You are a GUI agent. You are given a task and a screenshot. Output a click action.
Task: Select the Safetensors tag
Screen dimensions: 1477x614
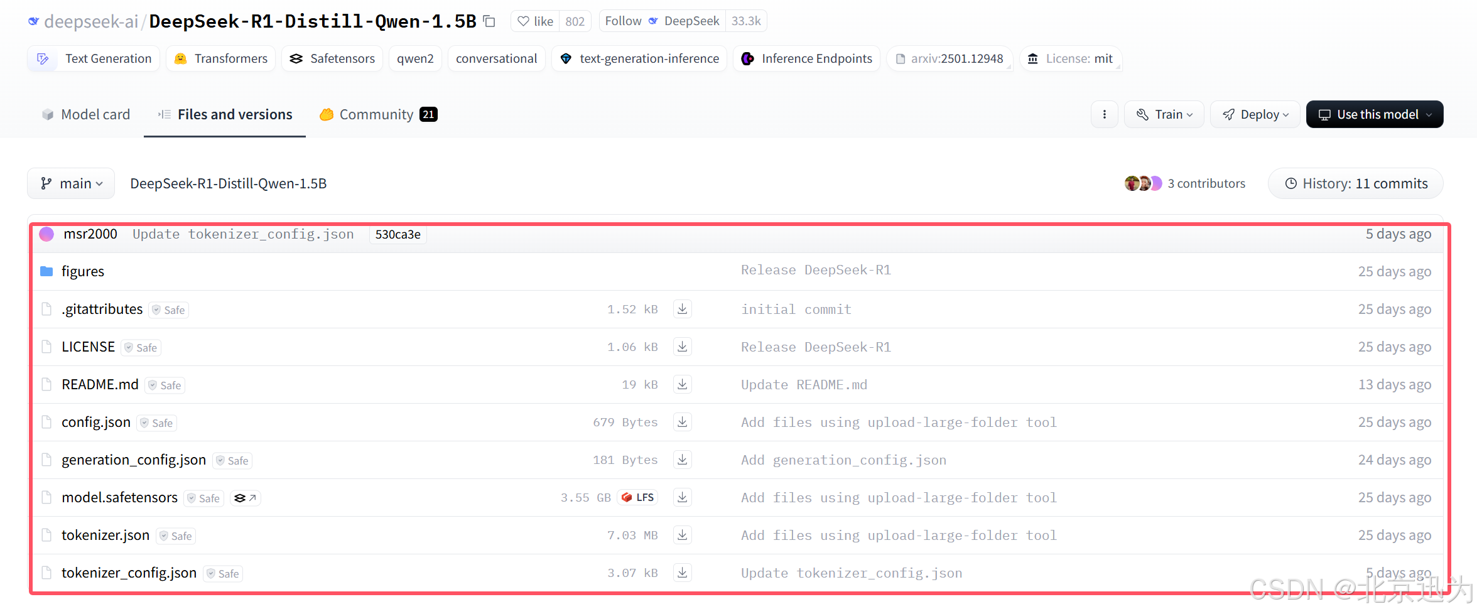pyautogui.click(x=332, y=58)
